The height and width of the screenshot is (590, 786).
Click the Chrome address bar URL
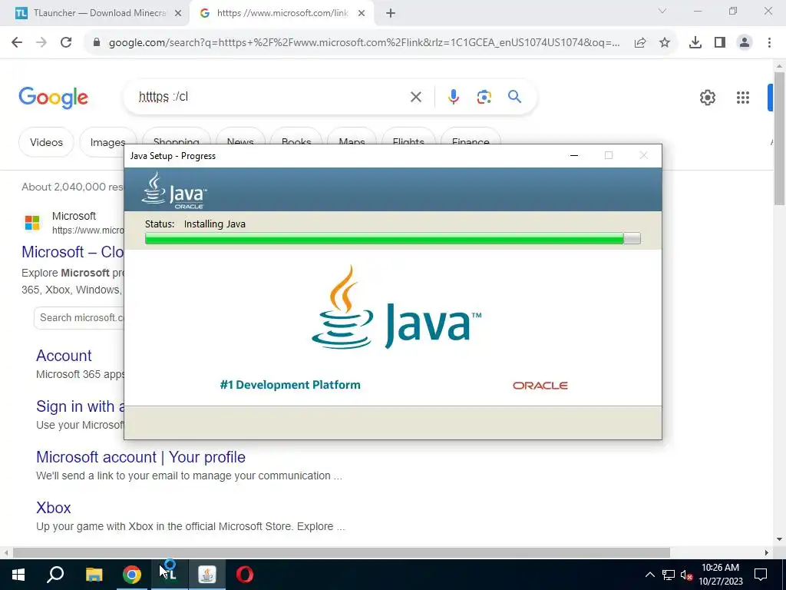point(364,43)
